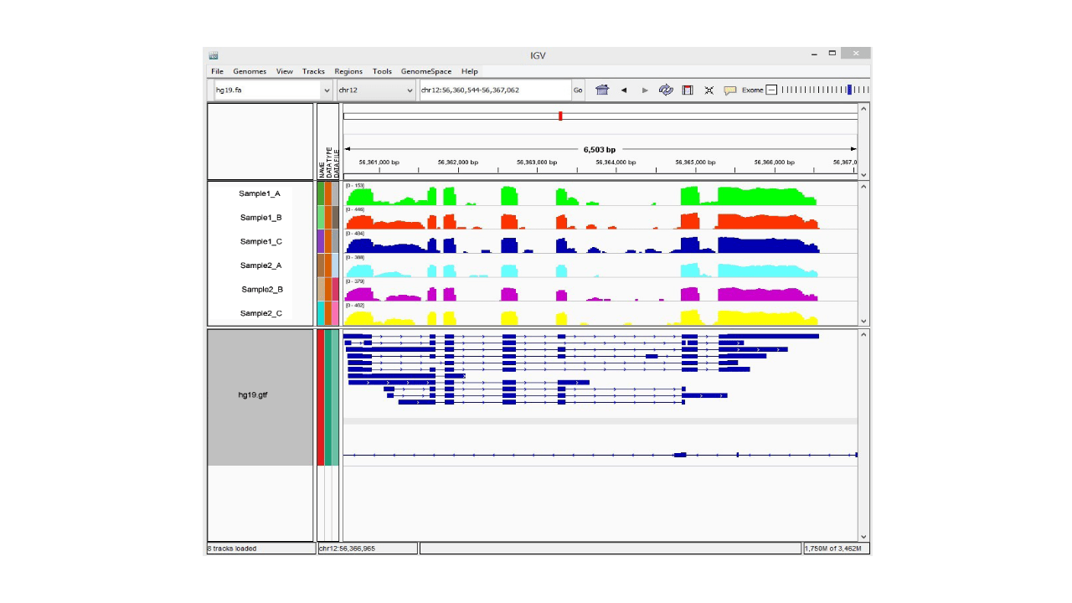
Task: Refresh the view with the circular arrows icon
Action: pyautogui.click(x=666, y=90)
